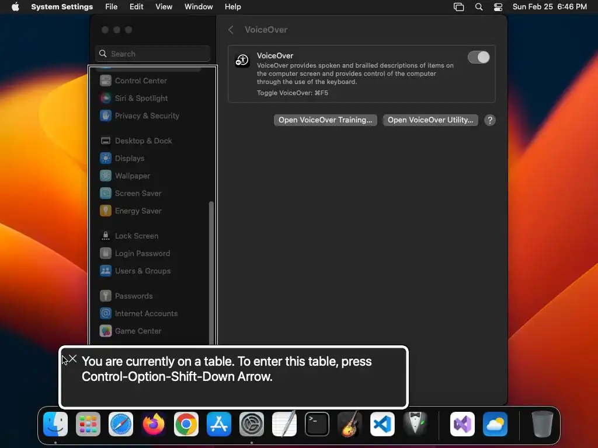Open Terminal from the Dock
Viewport: 598px width, 448px height.
[317, 425]
